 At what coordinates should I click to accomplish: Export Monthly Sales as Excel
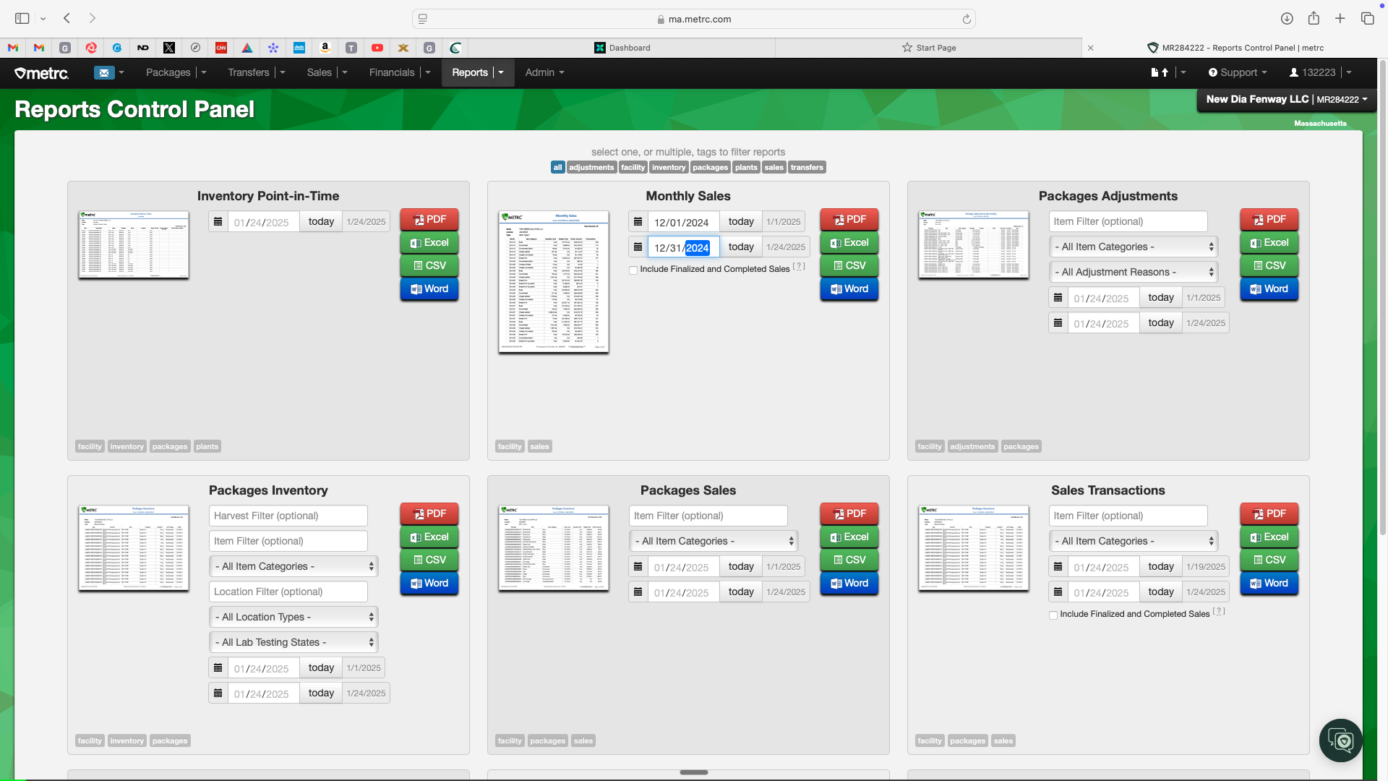[849, 242]
